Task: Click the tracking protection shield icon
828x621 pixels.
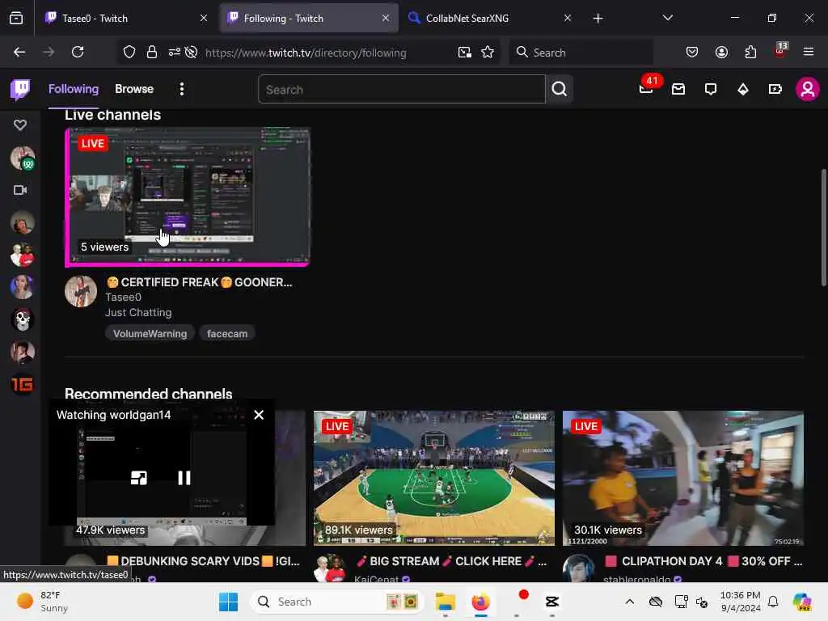Action: 129,52
